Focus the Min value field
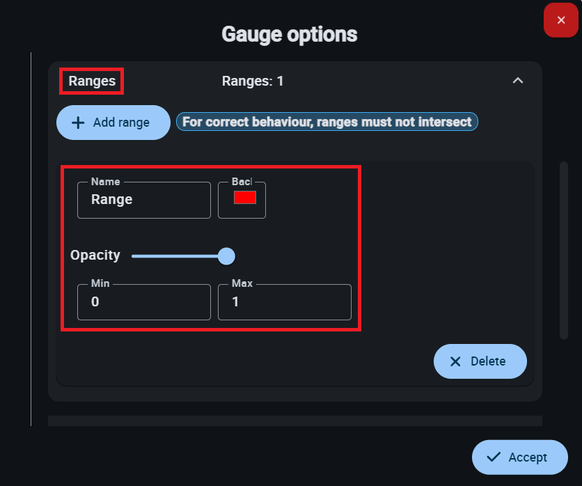The height and width of the screenshot is (486, 582). pyautogui.click(x=143, y=302)
